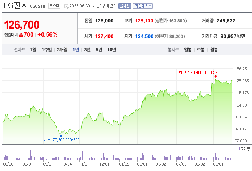Click the 104,391 price axis label

click(x=241, y=105)
